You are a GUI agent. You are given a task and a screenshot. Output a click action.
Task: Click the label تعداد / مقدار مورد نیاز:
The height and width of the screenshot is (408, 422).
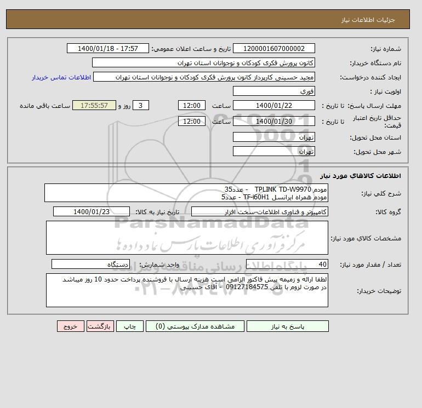pos(370,265)
